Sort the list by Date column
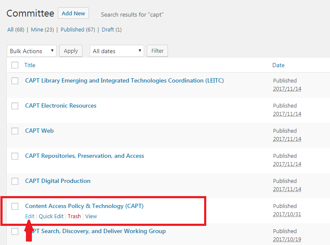The image size is (330, 245). tap(278, 65)
